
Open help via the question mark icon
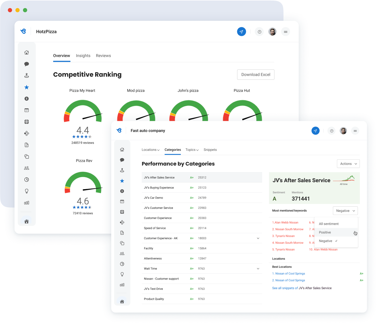(332, 131)
